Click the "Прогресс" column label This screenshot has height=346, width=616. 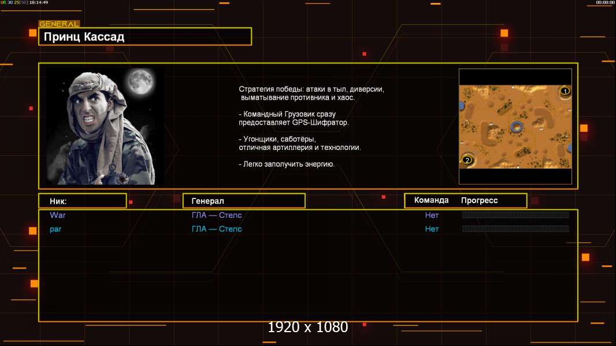[479, 201]
